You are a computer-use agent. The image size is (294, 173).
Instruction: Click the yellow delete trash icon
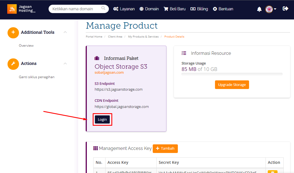point(273,171)
